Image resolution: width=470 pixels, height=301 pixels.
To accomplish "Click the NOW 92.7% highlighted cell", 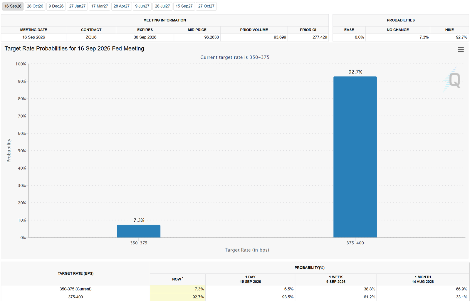I will [177, 297].
